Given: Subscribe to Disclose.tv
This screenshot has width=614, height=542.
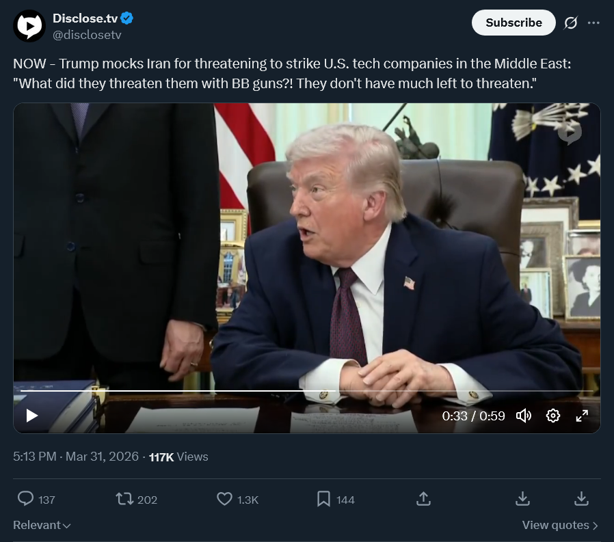Looking at the screenshot, I should [x=513, y=23].
